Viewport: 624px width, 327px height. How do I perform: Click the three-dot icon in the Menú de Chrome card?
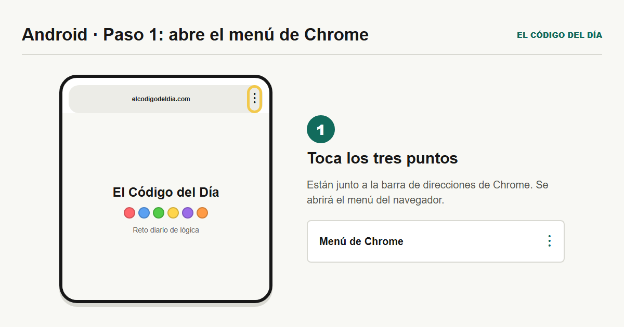(549, 241)
